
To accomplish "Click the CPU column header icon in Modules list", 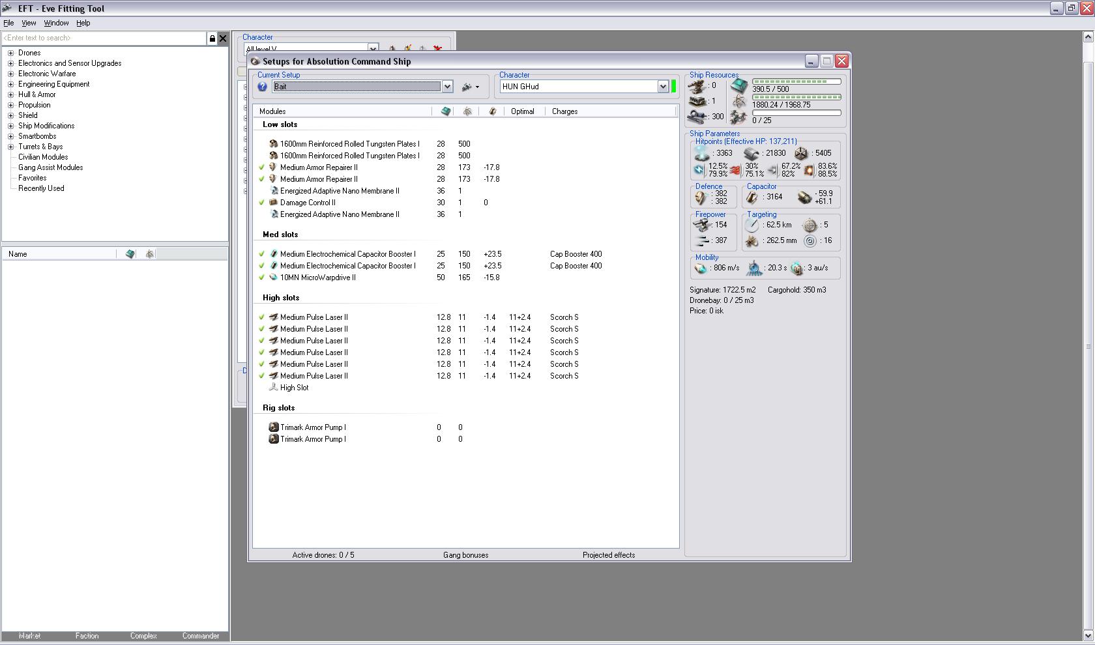I will tap(446, 111).
